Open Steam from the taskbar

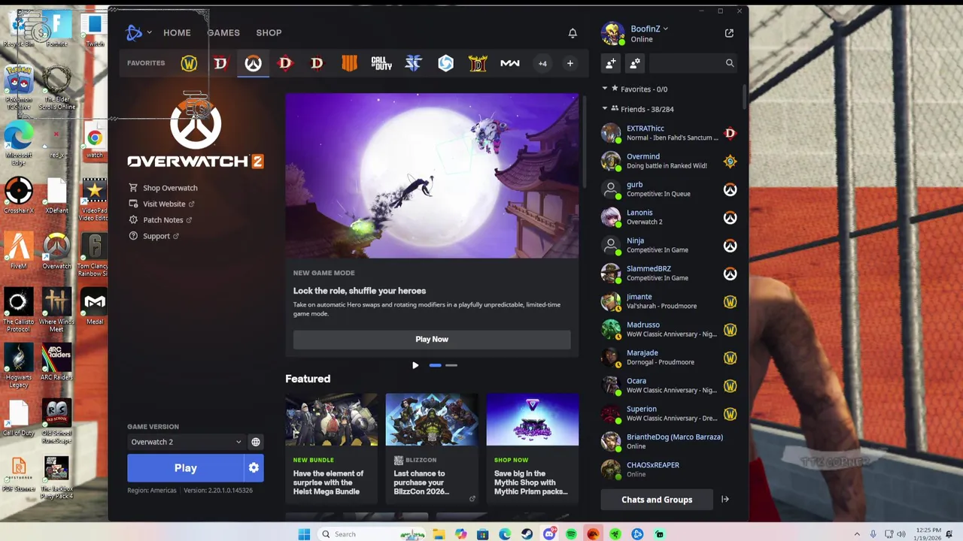[527, 534]
